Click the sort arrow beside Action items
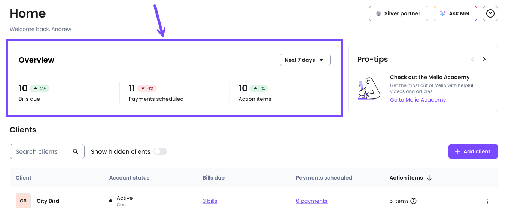 click(x=429, y=178)
